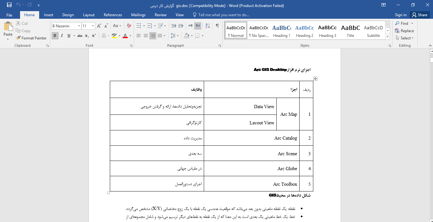
Task: Open Replace dialog
Action: (404, 31)
